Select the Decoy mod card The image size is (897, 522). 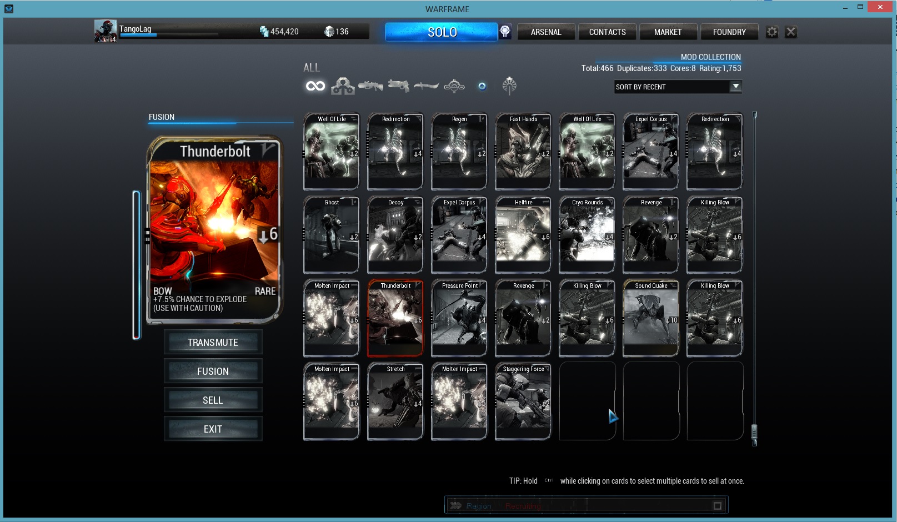[395, 235]
